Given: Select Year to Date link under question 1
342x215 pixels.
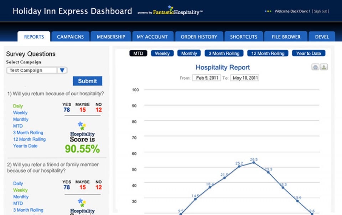Looking at the screenshot, I should (25, 146).
